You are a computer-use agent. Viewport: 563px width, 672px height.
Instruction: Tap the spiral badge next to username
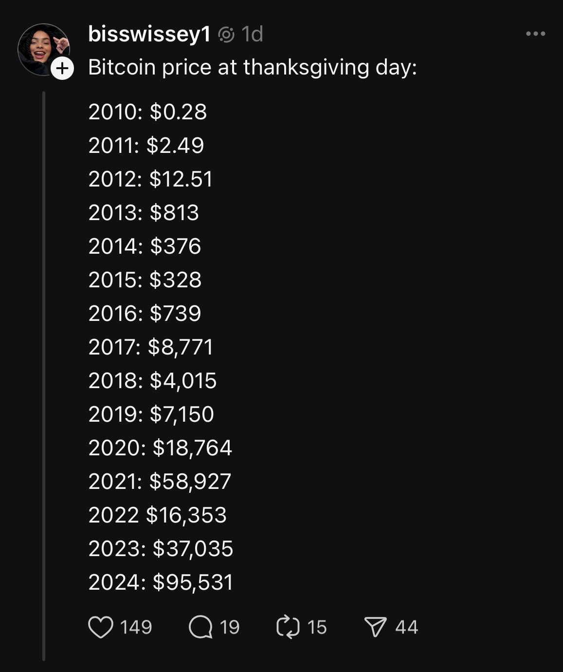click(226, 35)
